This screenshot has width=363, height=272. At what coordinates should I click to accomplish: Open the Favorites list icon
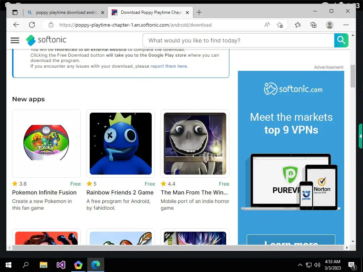(x=298, y=25)
